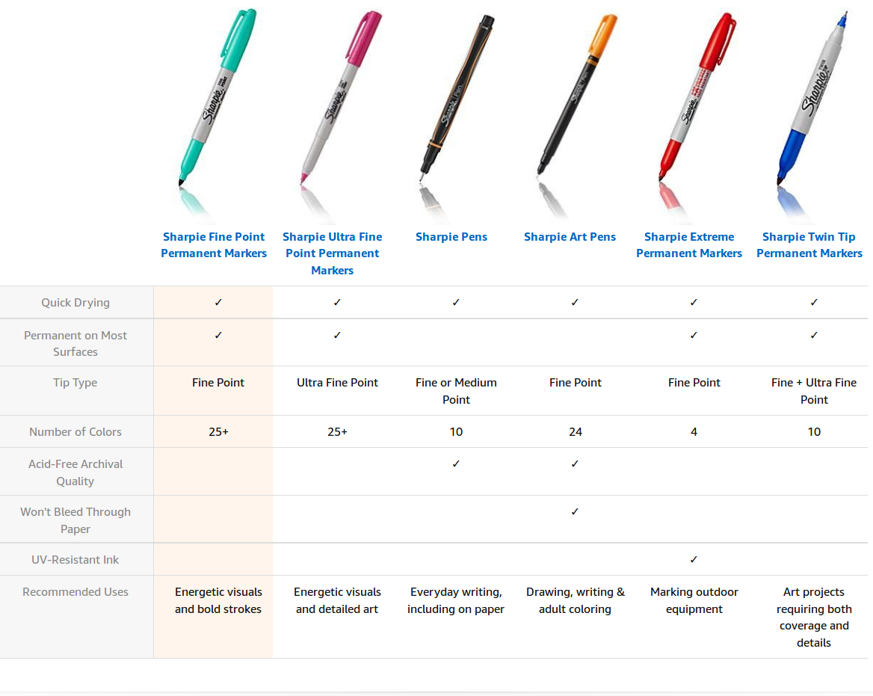This screenshot has width=873, height=696.
Task: Click the 'Marking outdoor equipment' cell text
Action: click(x=694, y=600)
